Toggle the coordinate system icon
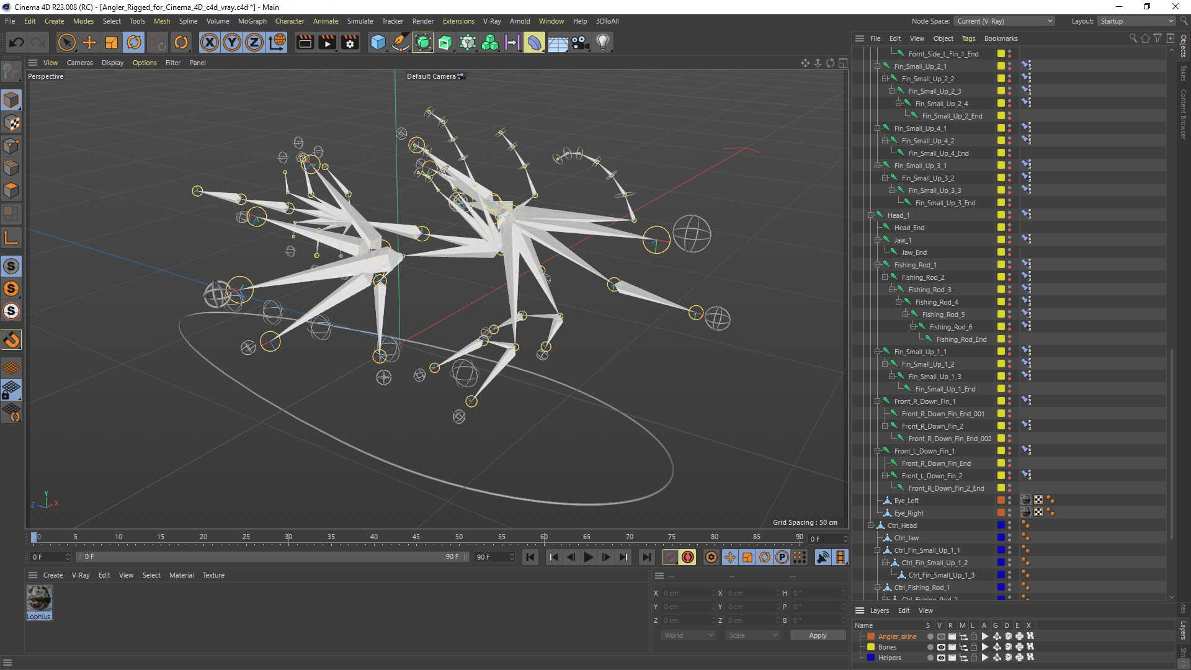The image size is (1191, 670). click(277, 42)
